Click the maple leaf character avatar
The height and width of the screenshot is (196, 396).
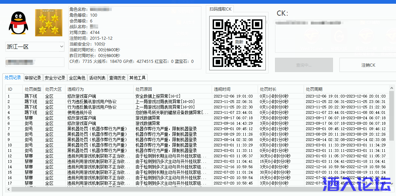coord(49,23)
